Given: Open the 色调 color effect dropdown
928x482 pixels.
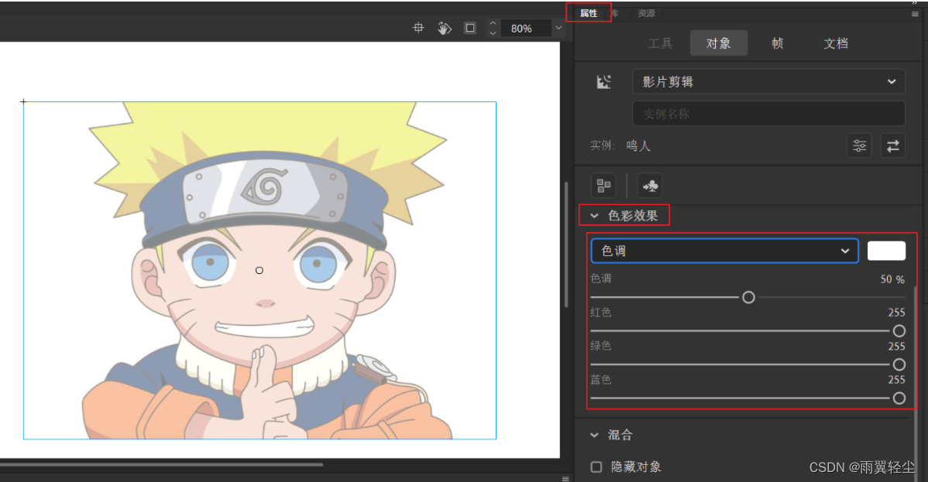Looking at the screenshot, I should (x=724, y=251).
